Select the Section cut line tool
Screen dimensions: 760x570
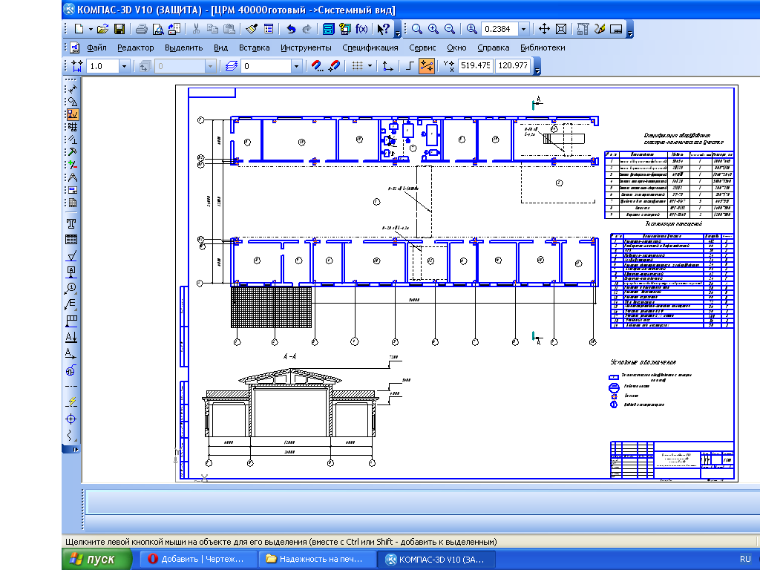pyautogui.click(x=71, y=338)
